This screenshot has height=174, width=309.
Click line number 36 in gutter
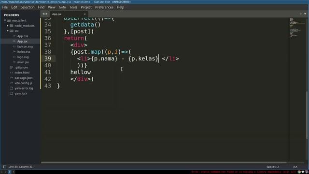pyautogui.click(x=47, y=38)
